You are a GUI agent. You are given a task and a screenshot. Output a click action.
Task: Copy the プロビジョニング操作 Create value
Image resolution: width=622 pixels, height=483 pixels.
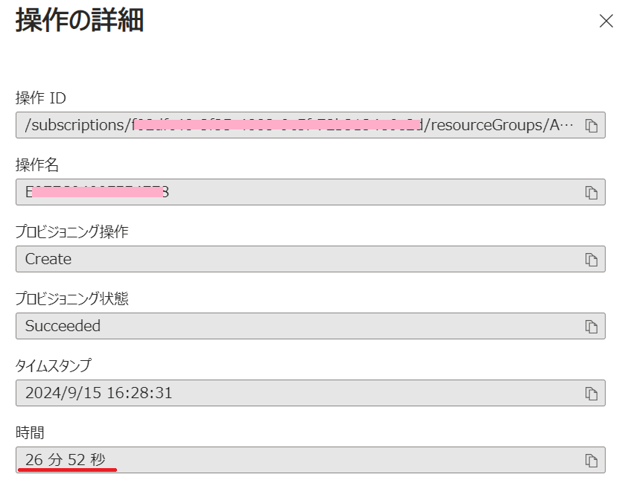pyautogui.click(x=591, y=260)
